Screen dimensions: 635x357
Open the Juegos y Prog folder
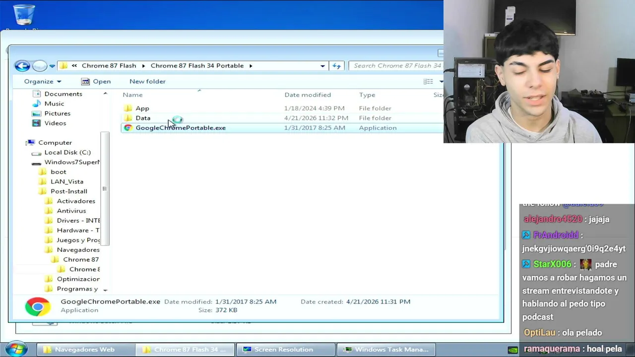[x=78, y=240]
